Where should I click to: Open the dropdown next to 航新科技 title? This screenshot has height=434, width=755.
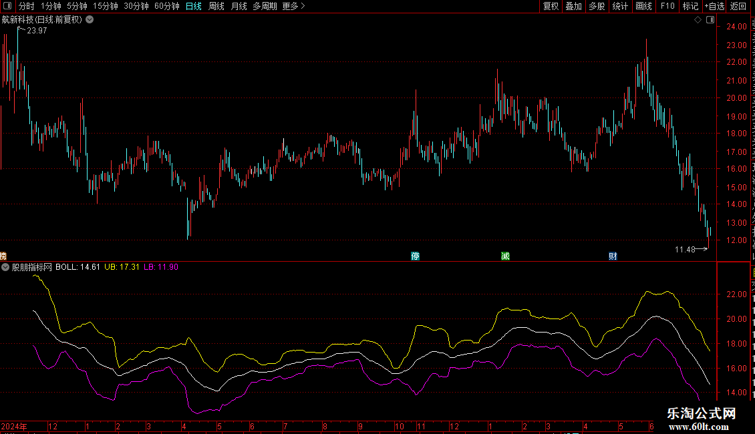pos(90,20)
